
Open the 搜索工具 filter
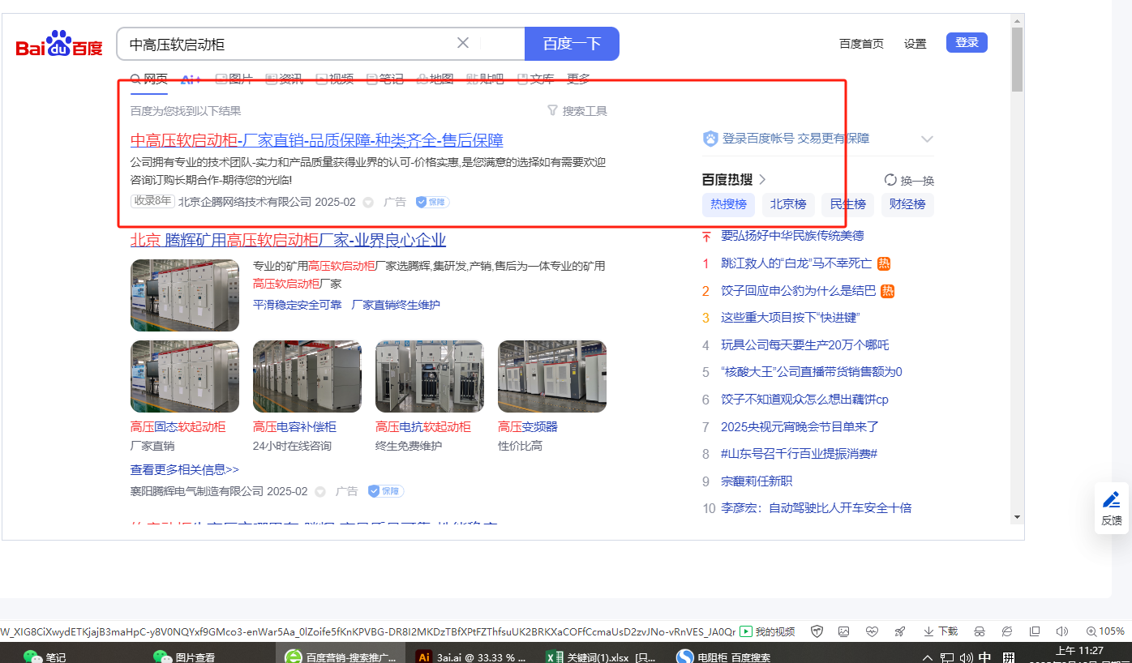pyautogui.click(x=577, y=111)
